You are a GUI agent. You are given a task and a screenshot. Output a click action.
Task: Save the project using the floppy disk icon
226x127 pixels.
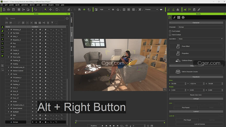click(13, 10)
